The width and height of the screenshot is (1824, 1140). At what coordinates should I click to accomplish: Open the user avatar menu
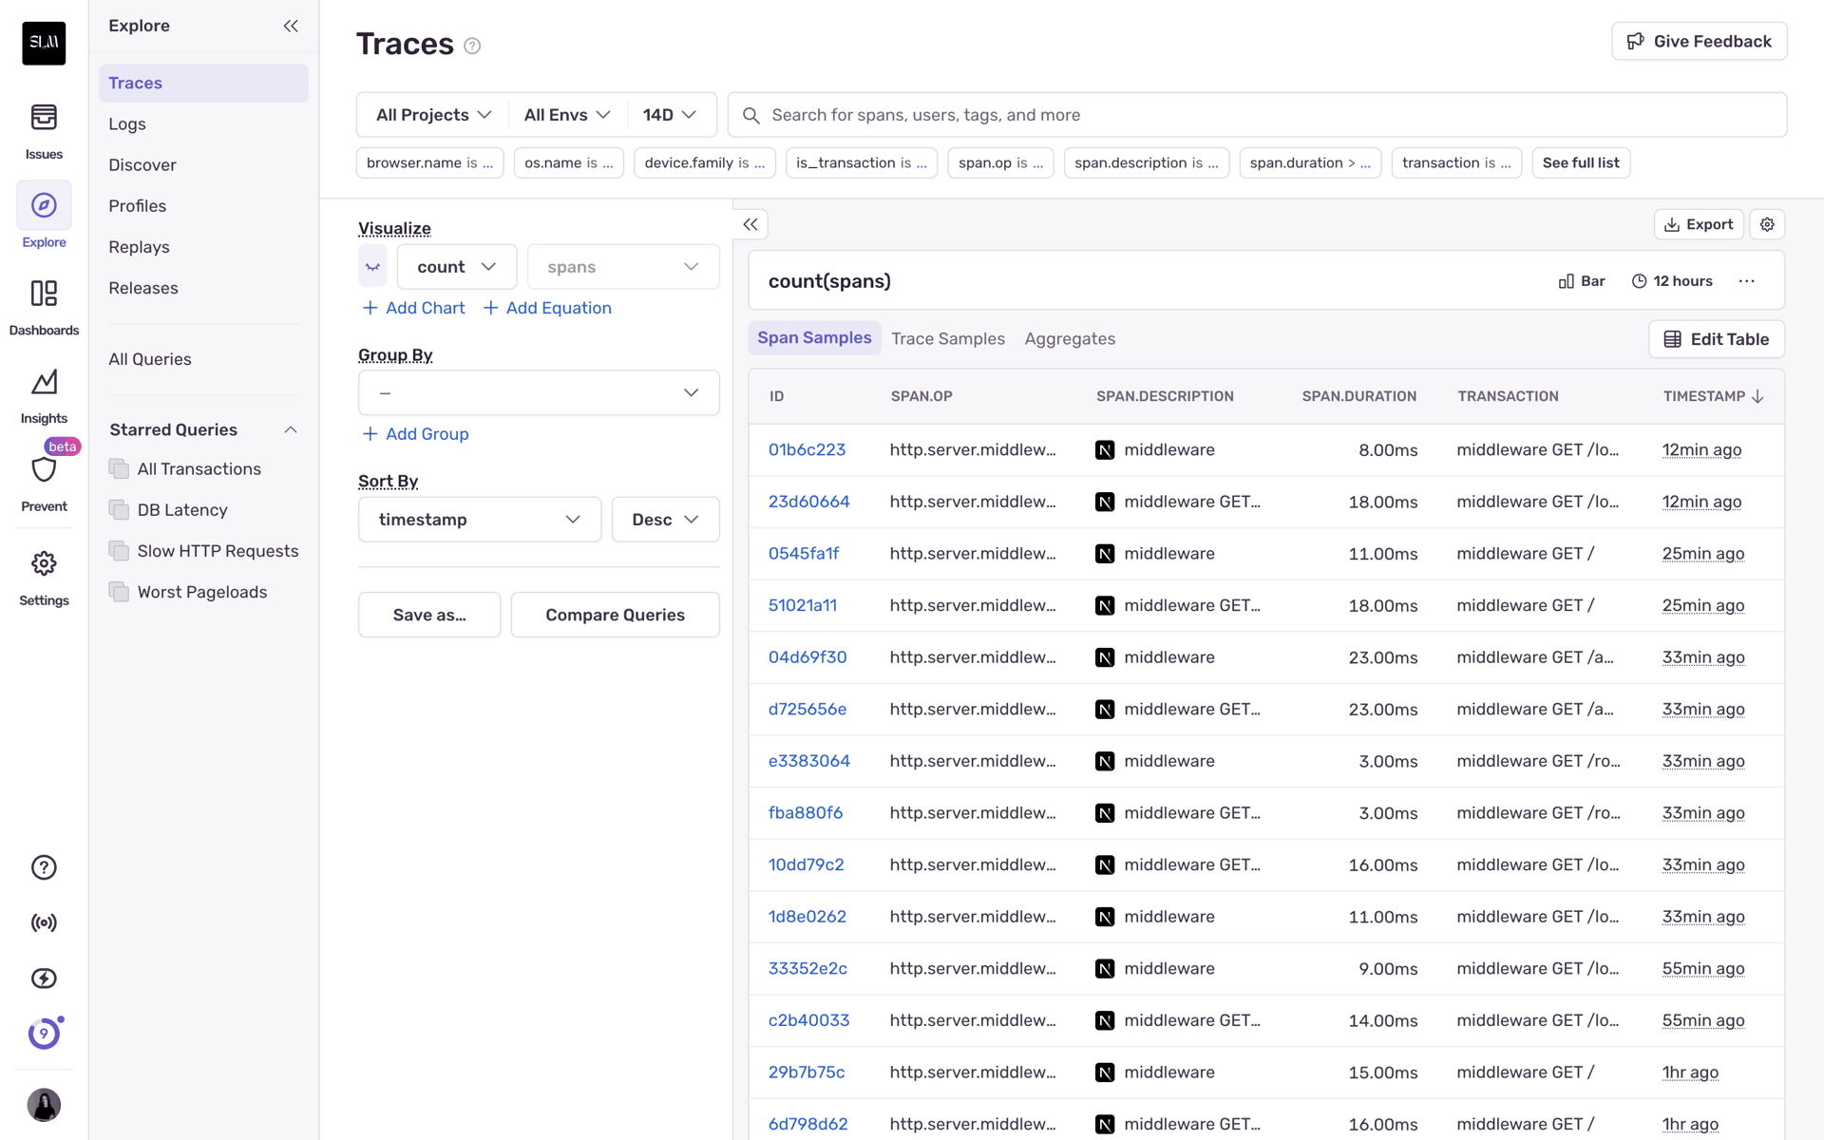[x=44, y=1105]
